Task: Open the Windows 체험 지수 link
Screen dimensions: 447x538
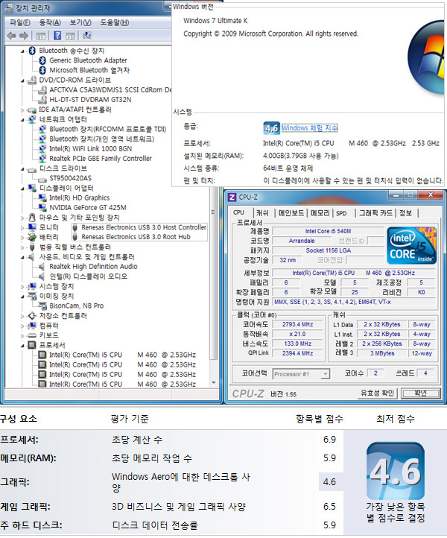Action: (x=309, y=128)
